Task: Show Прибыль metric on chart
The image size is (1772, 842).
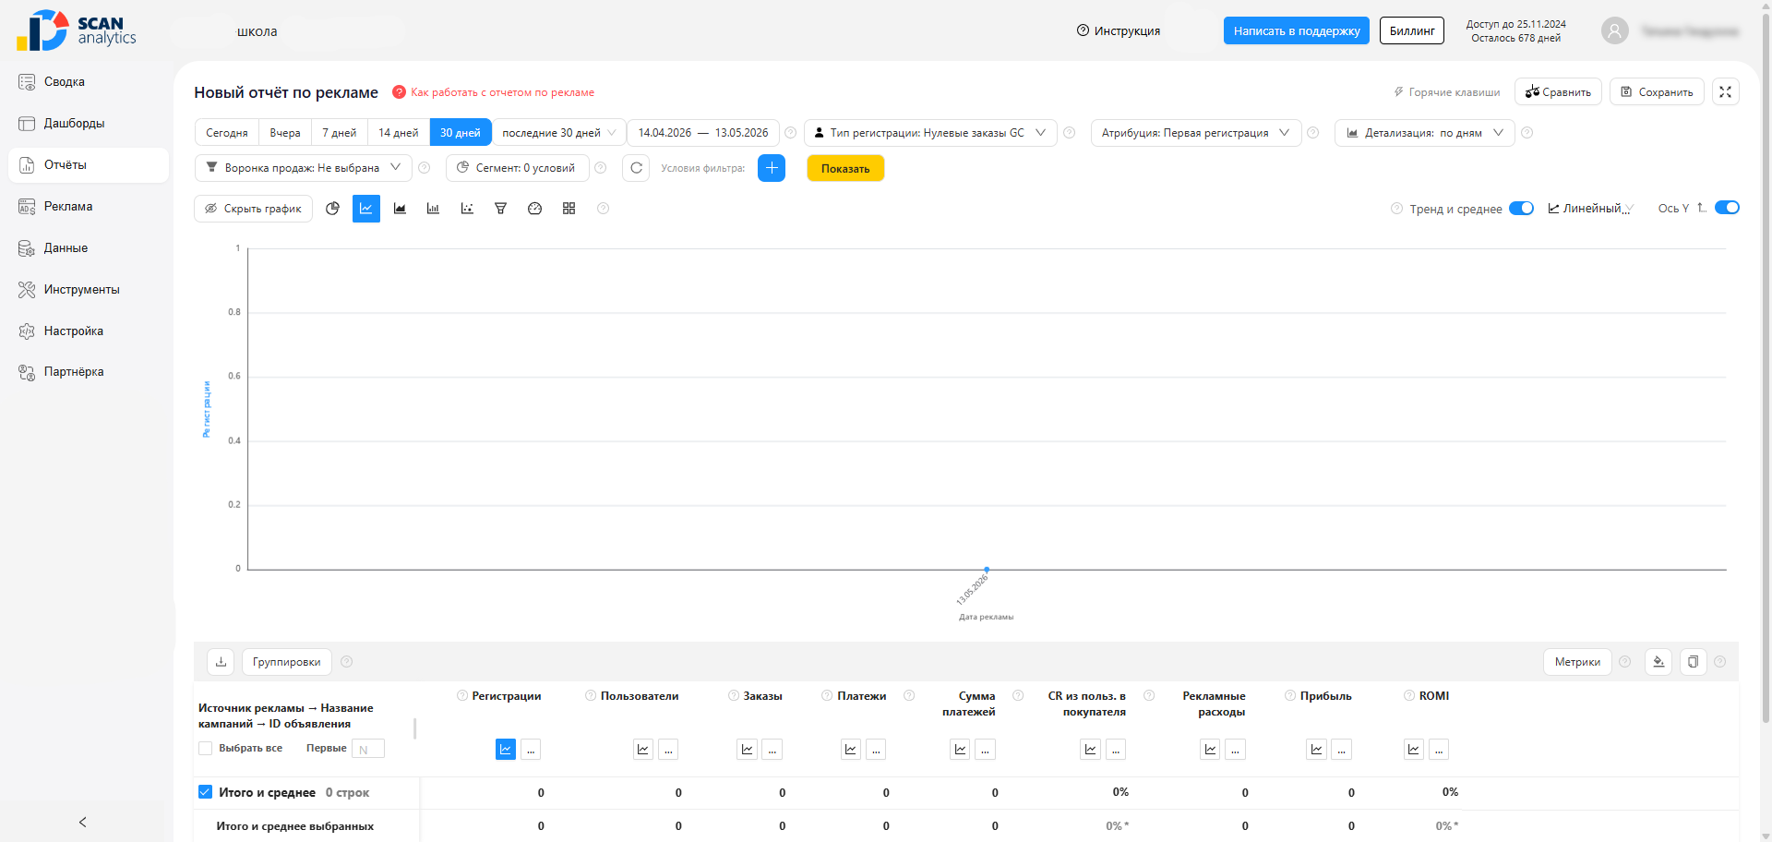Action: tap(1317, 750)
